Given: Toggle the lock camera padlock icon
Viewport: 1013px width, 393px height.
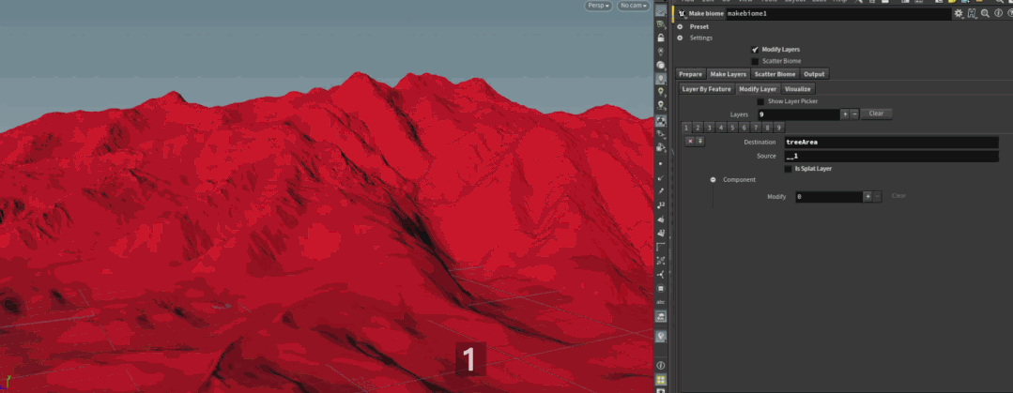Looking at the screenshot, I should point(660,38).
